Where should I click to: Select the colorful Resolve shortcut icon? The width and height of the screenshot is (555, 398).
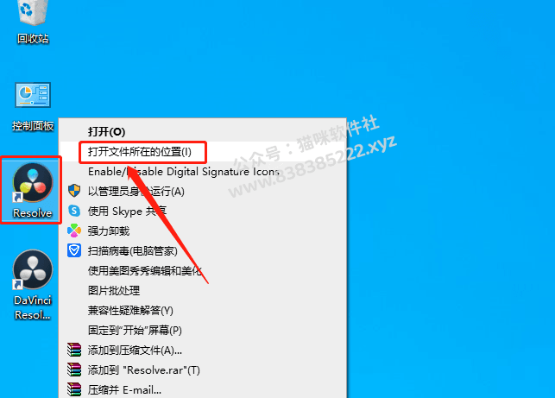click(33, 190)
